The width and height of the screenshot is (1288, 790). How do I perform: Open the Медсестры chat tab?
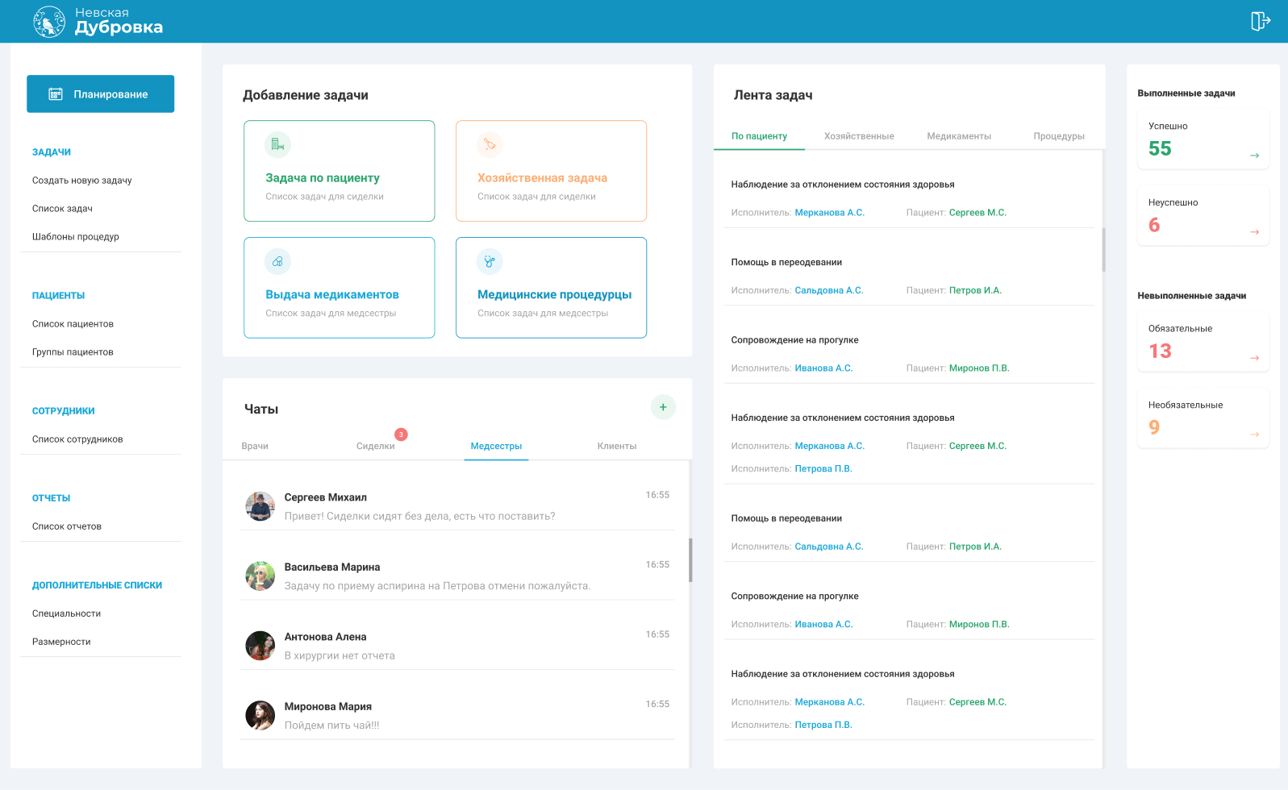(x=496, y=446)
